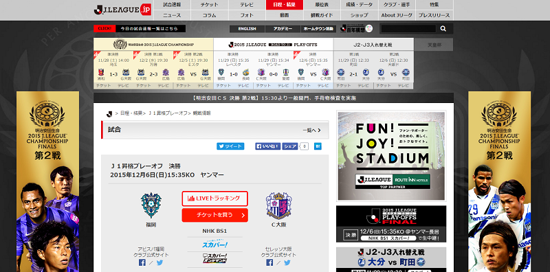550x272 pixels.
Task: Click the Facebook いいね! button
Action: point(268,146)
